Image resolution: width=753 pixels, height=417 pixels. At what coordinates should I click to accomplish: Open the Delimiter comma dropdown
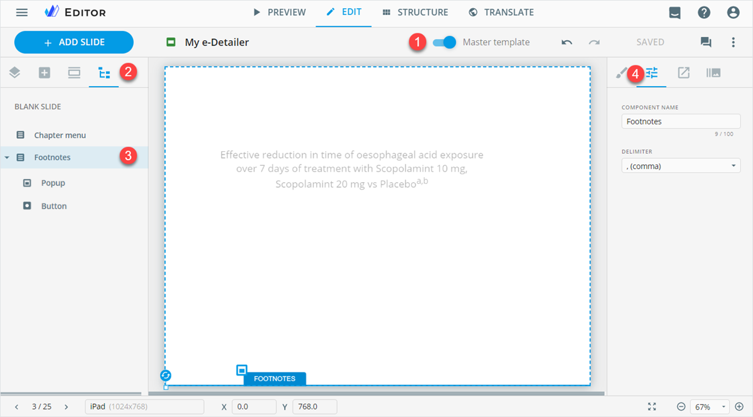[681, 166]
